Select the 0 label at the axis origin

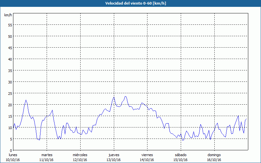11,150
